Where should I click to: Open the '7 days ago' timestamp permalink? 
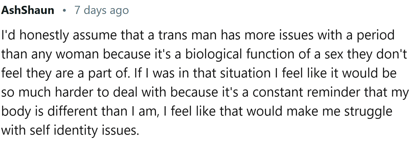tap(102, 11)
